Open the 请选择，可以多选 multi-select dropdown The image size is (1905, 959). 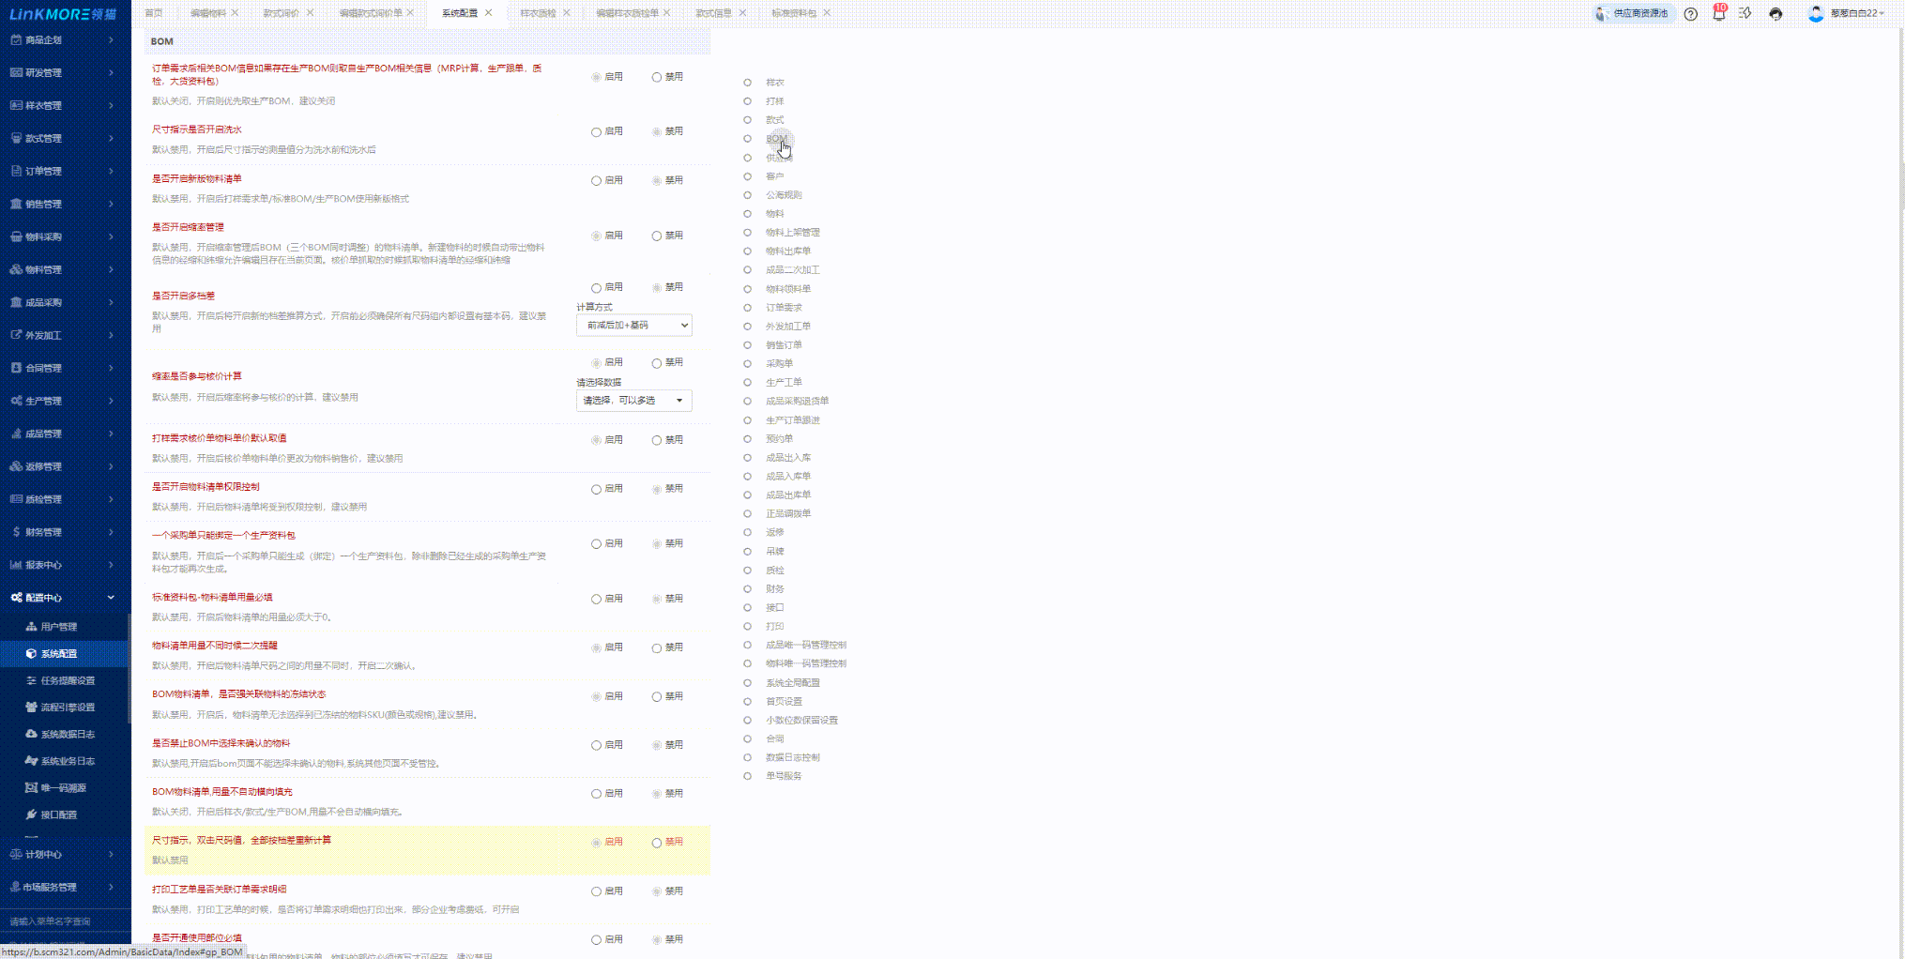point(634,401)
